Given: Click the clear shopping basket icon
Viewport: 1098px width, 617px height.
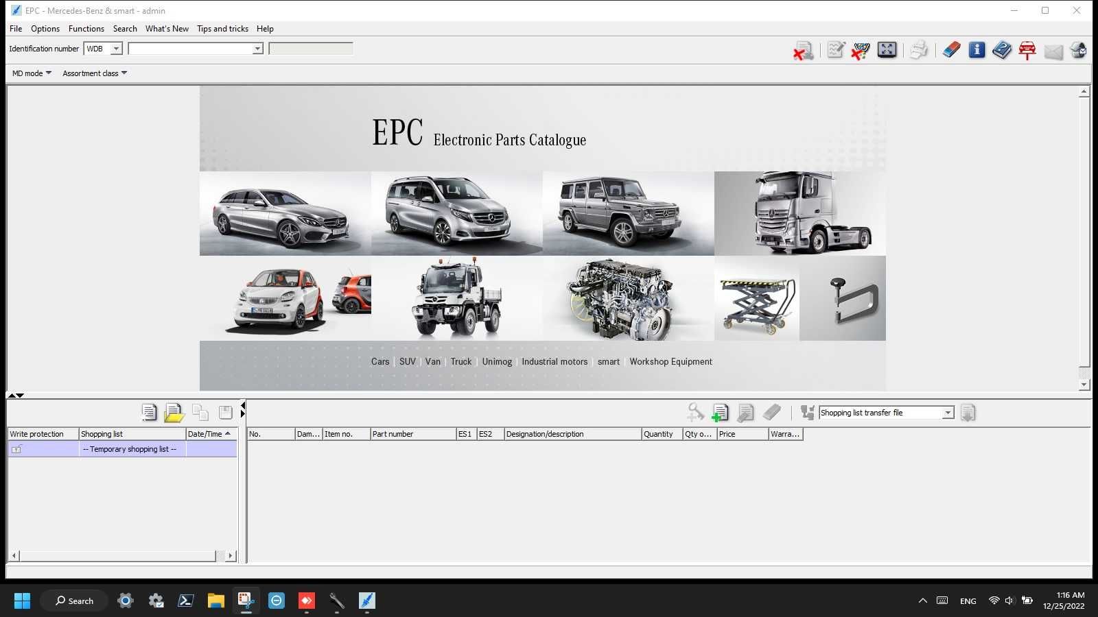Looking at the screenshot, I should point(861,50).
